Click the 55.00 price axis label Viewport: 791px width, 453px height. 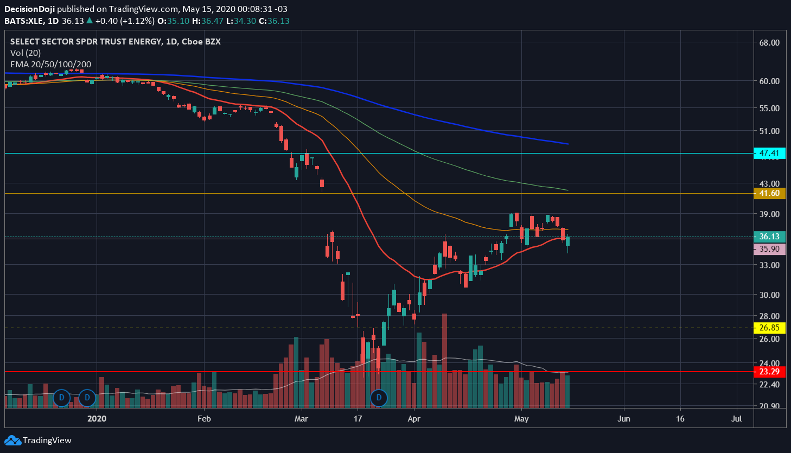click(x=769, y=108)
